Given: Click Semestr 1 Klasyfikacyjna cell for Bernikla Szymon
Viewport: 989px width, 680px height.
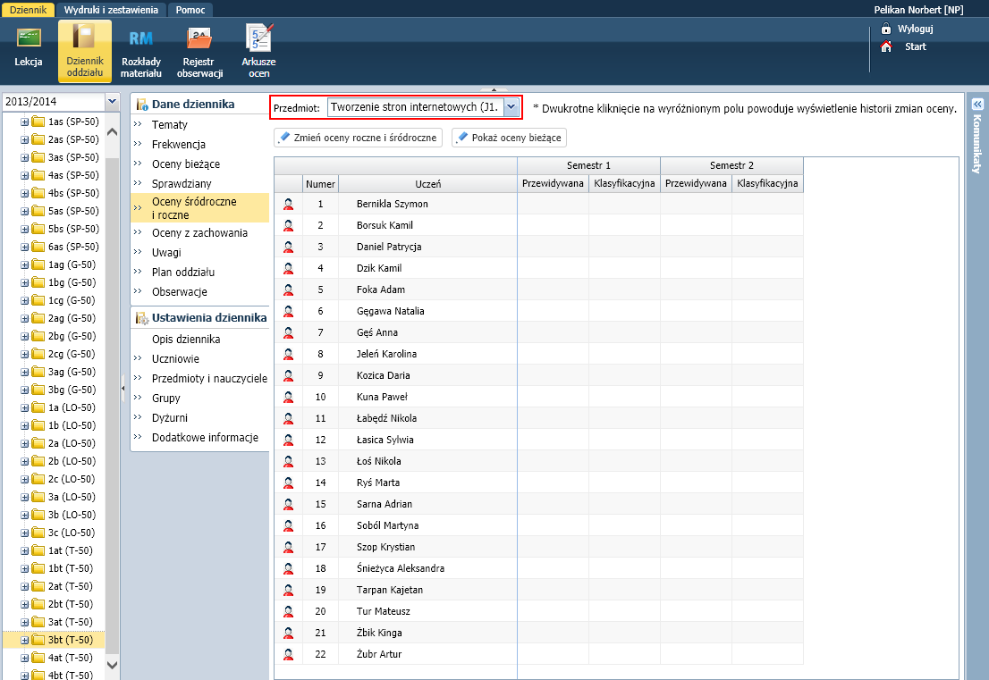Looking at the screenshot, I should coord(624,204).
